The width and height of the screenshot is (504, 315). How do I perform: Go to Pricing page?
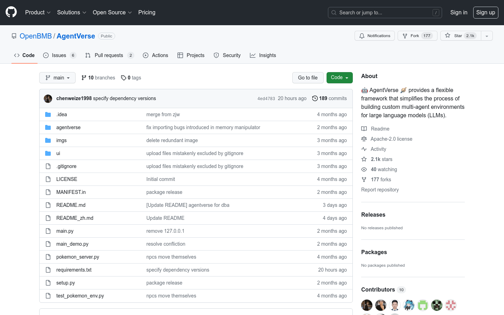(x=147, y=12)
